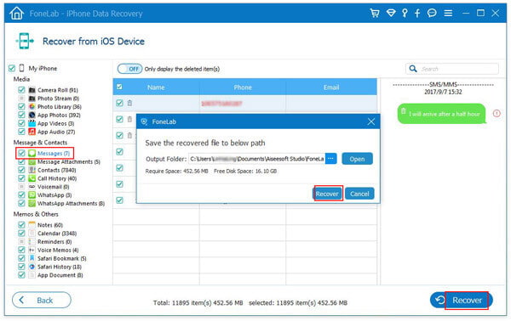Open the Facebook share icon
The image size is (511, 321).
coord(417,13)
